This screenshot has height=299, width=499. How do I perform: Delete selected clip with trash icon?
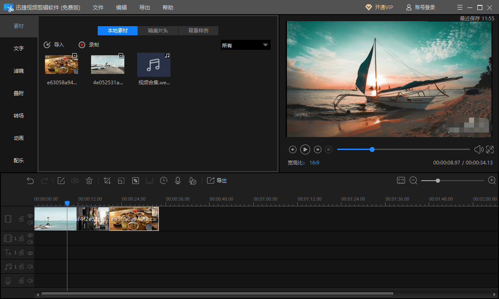click(89, 180)
